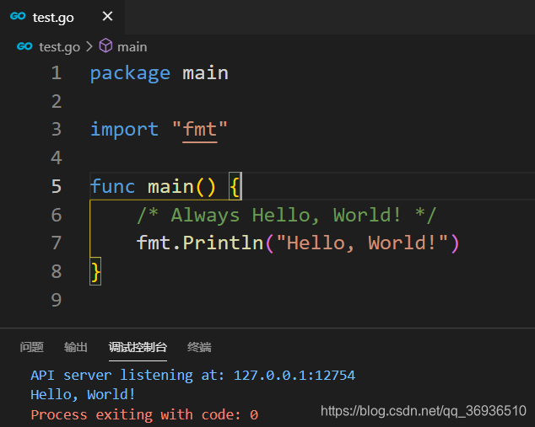Viewport: 535px width, 427px height.
Task: Click "main()" function name on line 5
Action: click(x=182, y=187)
